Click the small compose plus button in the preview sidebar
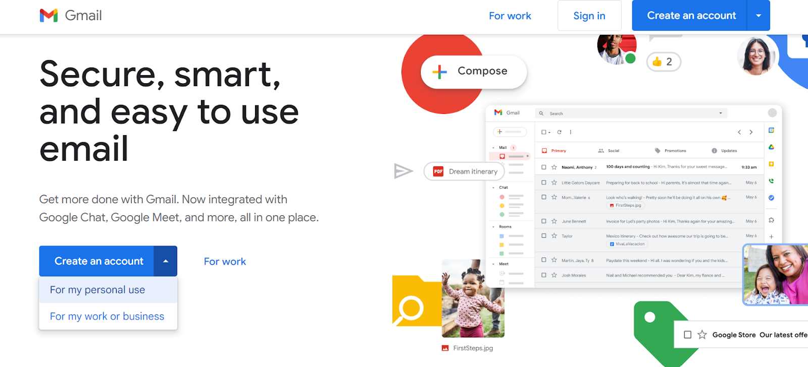Viewport: 808px width, 367px height. (510, 132)
